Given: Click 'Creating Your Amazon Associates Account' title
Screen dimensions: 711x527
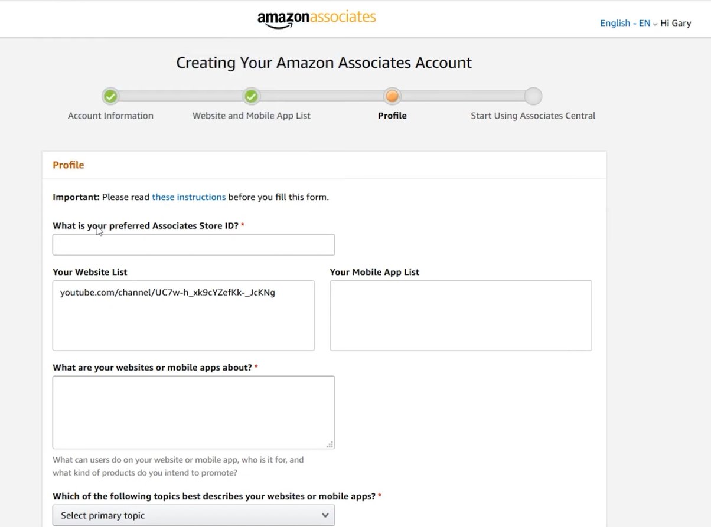Looking at the screenshot, I should click(324, 63).
